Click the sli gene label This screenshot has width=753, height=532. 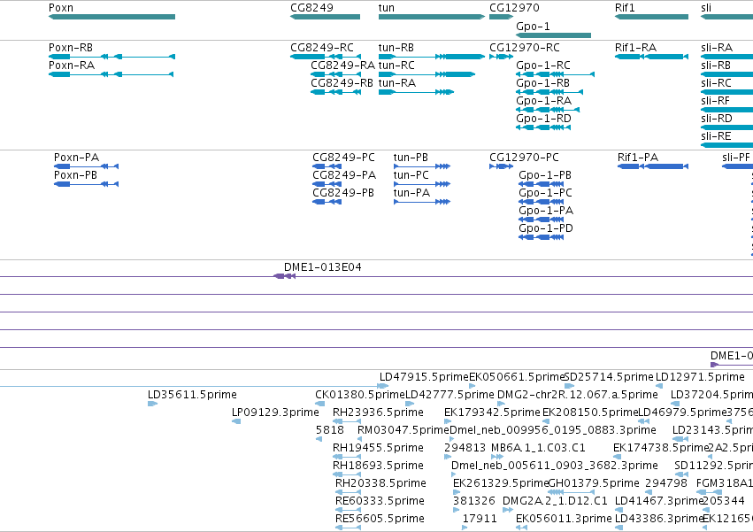[706, 8]
